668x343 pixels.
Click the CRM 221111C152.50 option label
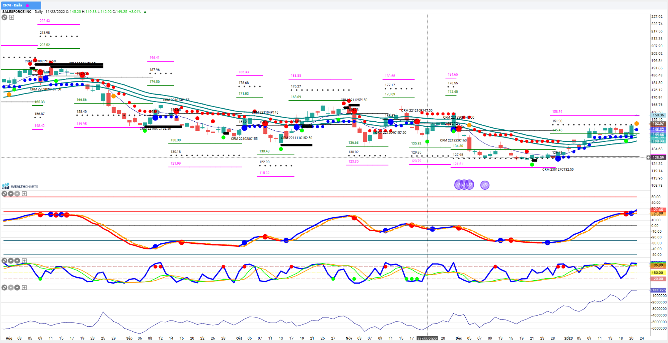(x=297, y=138)
